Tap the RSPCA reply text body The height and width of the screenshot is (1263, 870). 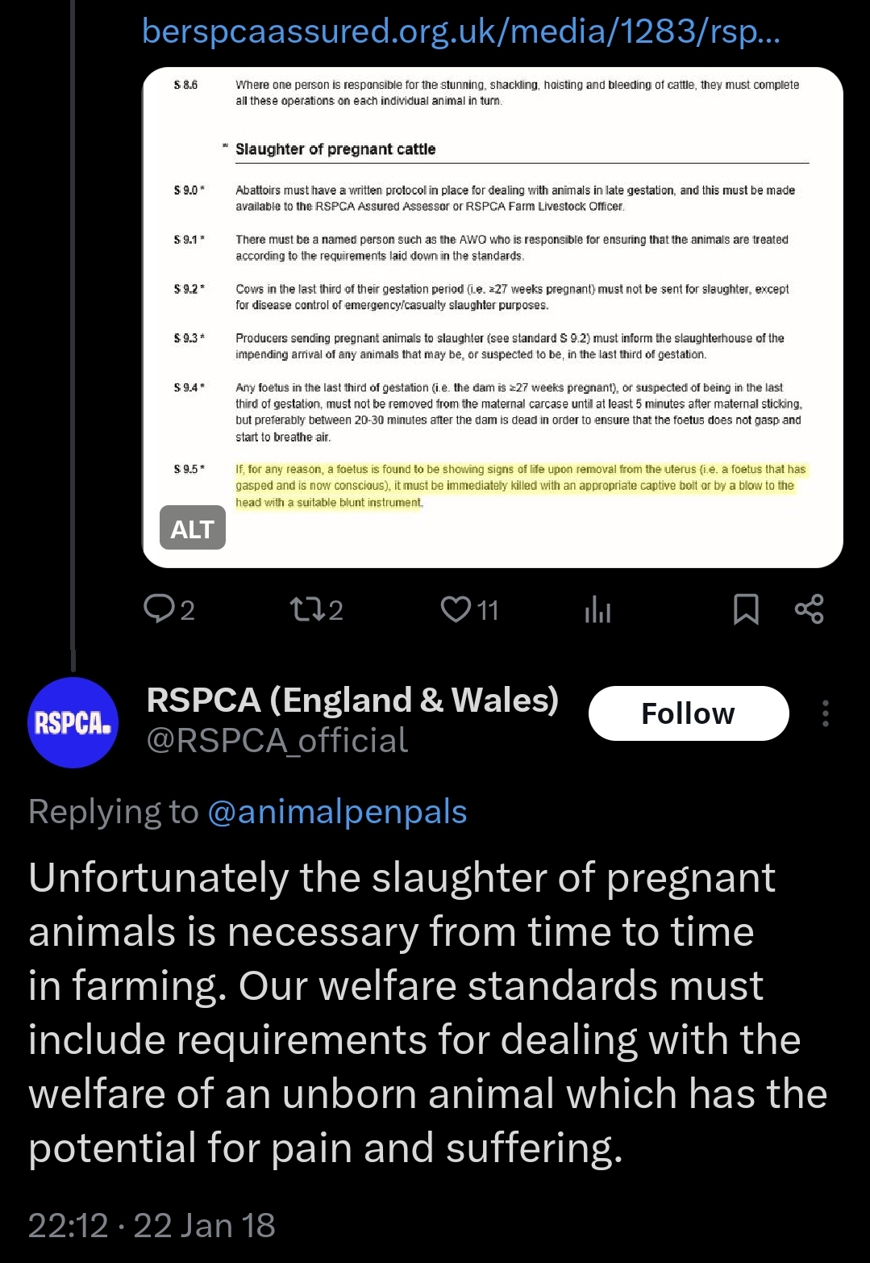pos(427,1013)
